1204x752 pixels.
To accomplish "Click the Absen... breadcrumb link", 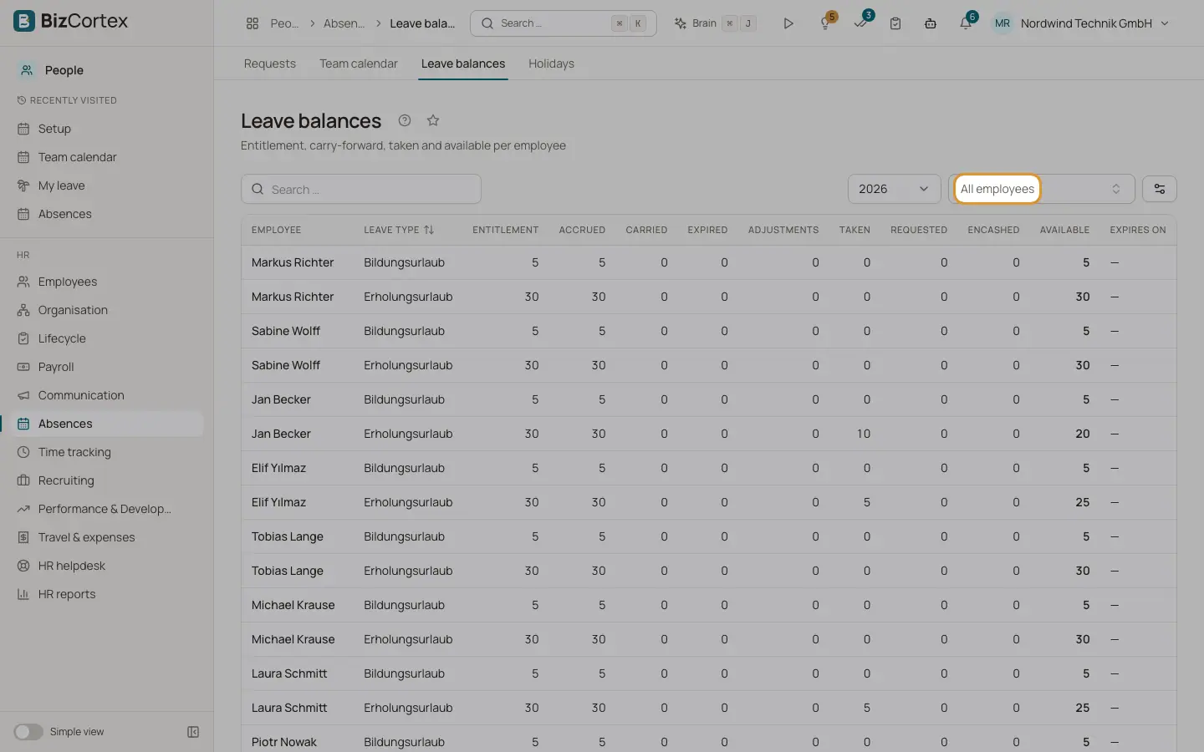I will click(344, 23).
